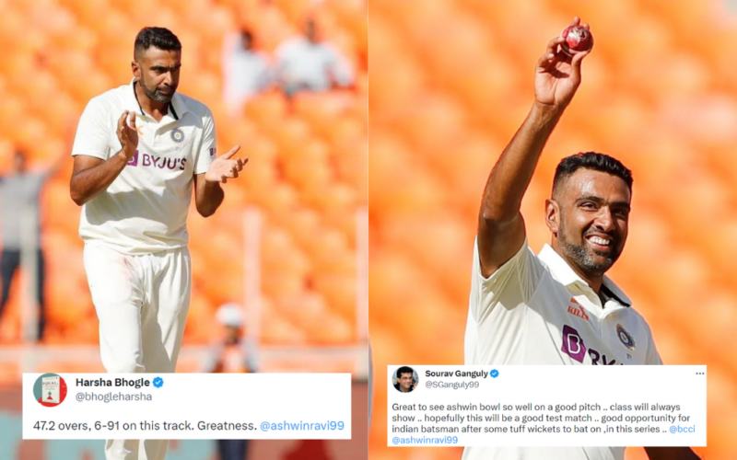Click the red cricket ball held aloft
This screenshot has width=737, height=460.
[577, 39]
